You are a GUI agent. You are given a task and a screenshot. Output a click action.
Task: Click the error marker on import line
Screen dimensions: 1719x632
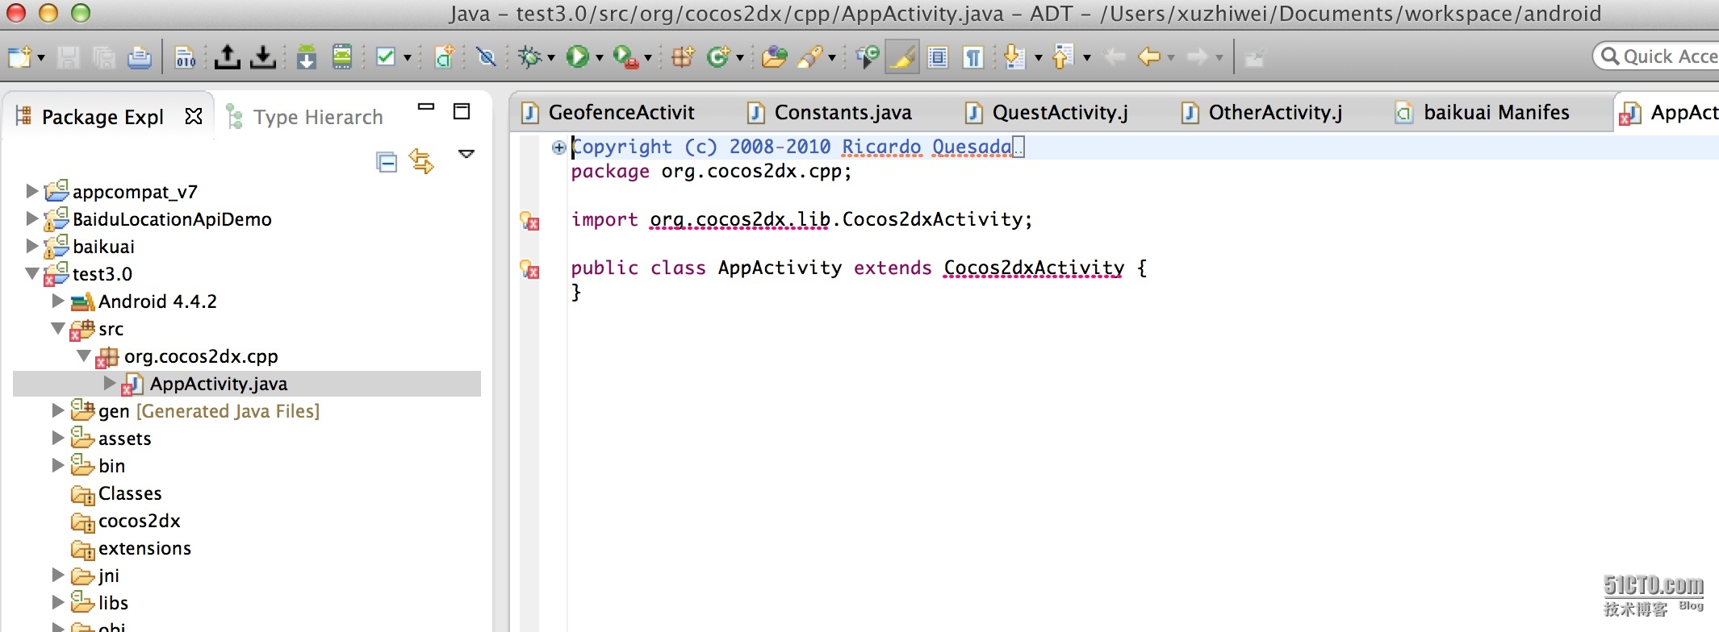tap(529, 220)
